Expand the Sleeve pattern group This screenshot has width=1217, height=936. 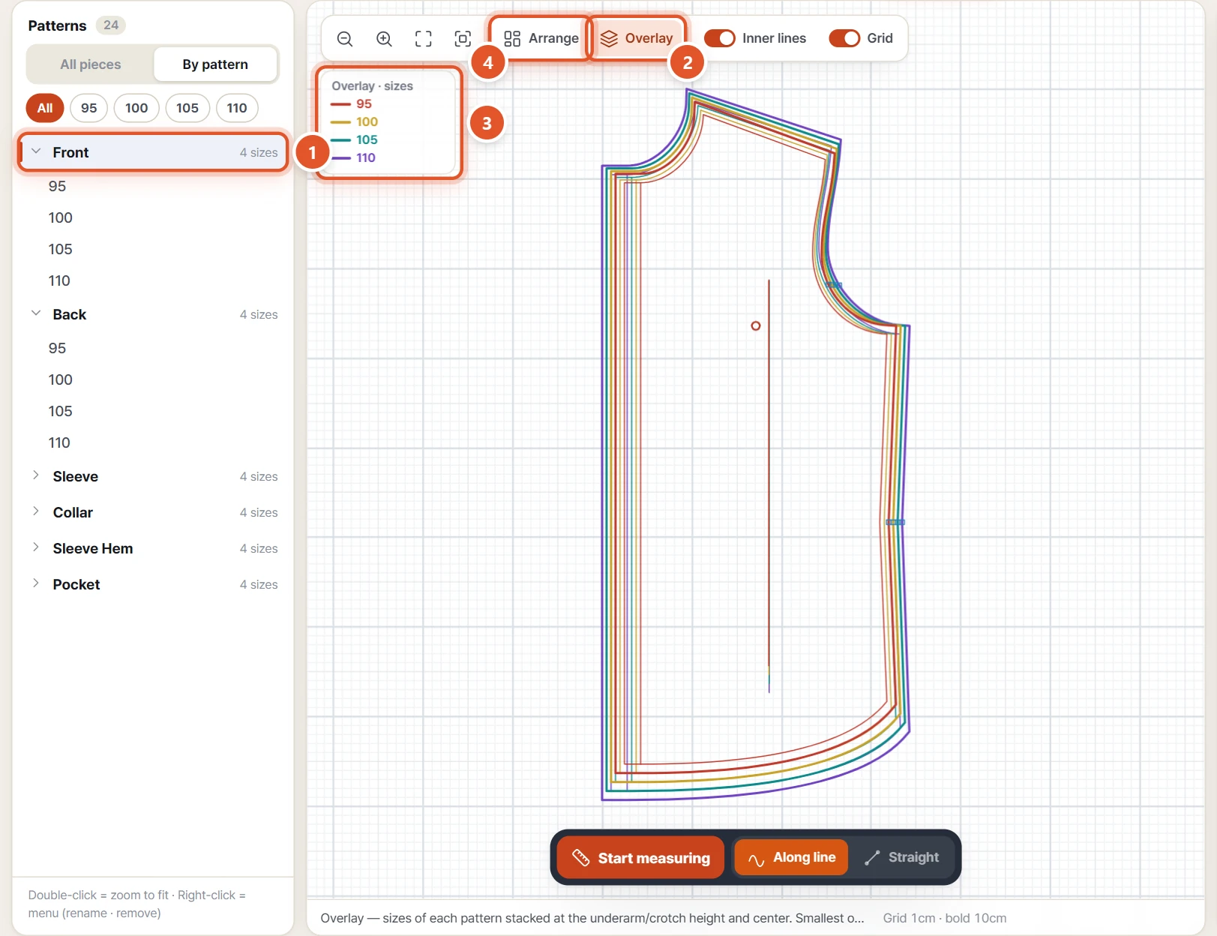click(36, 475)
